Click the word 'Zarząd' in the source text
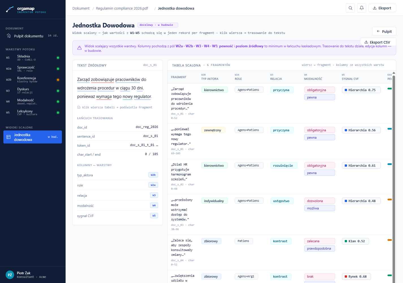This screenshot has height=283, width=403. coord(83,80)
